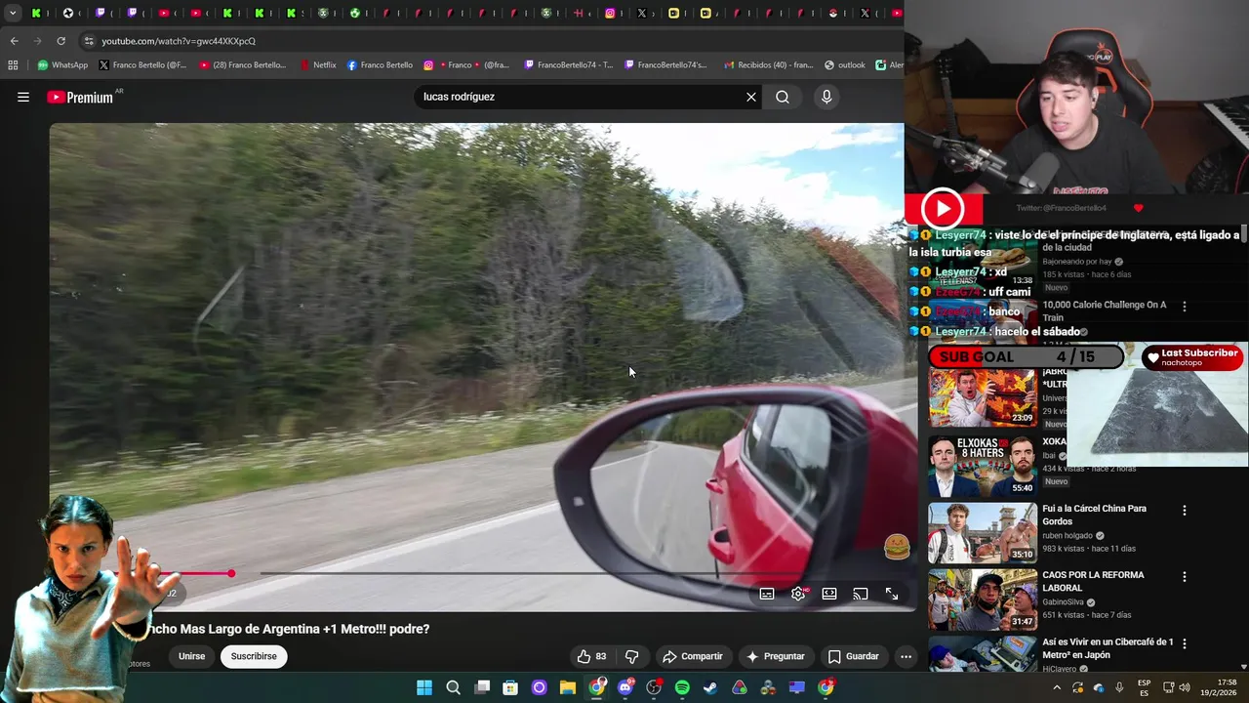Save the video with Guardar
Image resolution: width=1249 pixels, height=703 pixels.
coord(854,656)
